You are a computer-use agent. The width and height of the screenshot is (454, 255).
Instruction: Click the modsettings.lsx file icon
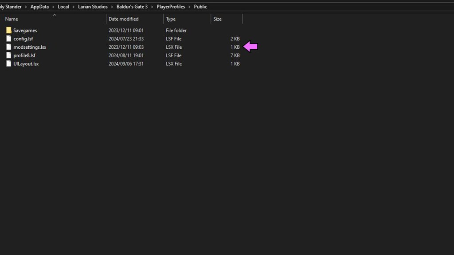pos(8,47)
